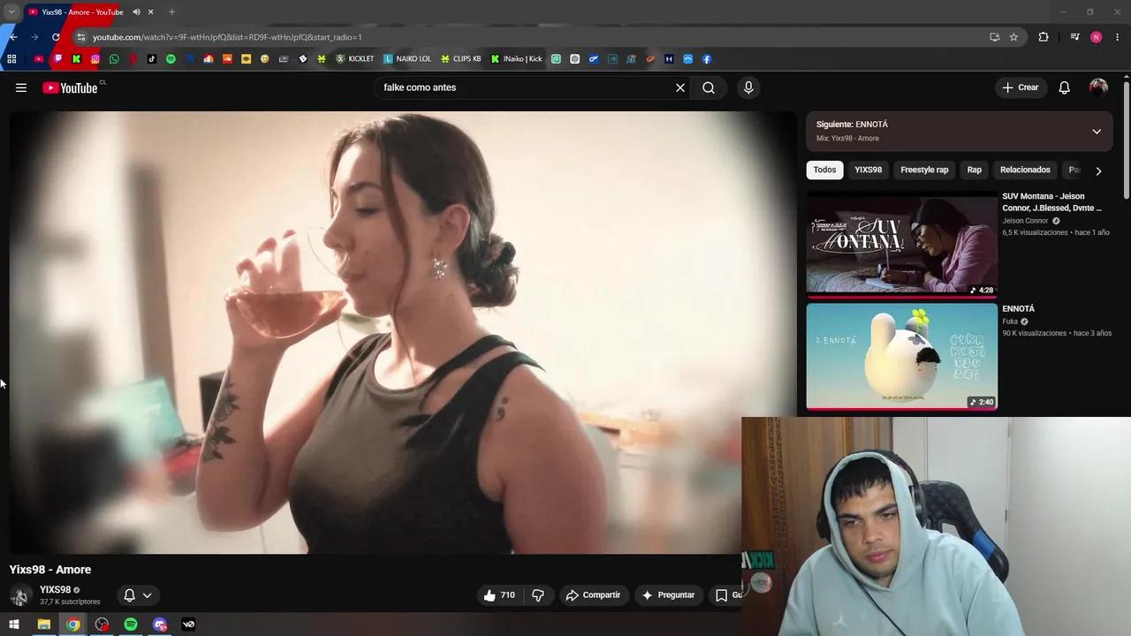Play the ENNOTÁ video thumbnail
1131x636 pixels.
pyautogui.click(x=901, y=357)
